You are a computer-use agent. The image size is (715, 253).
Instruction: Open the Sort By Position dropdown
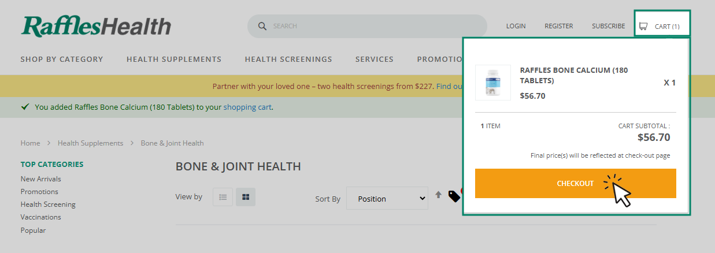387,198
